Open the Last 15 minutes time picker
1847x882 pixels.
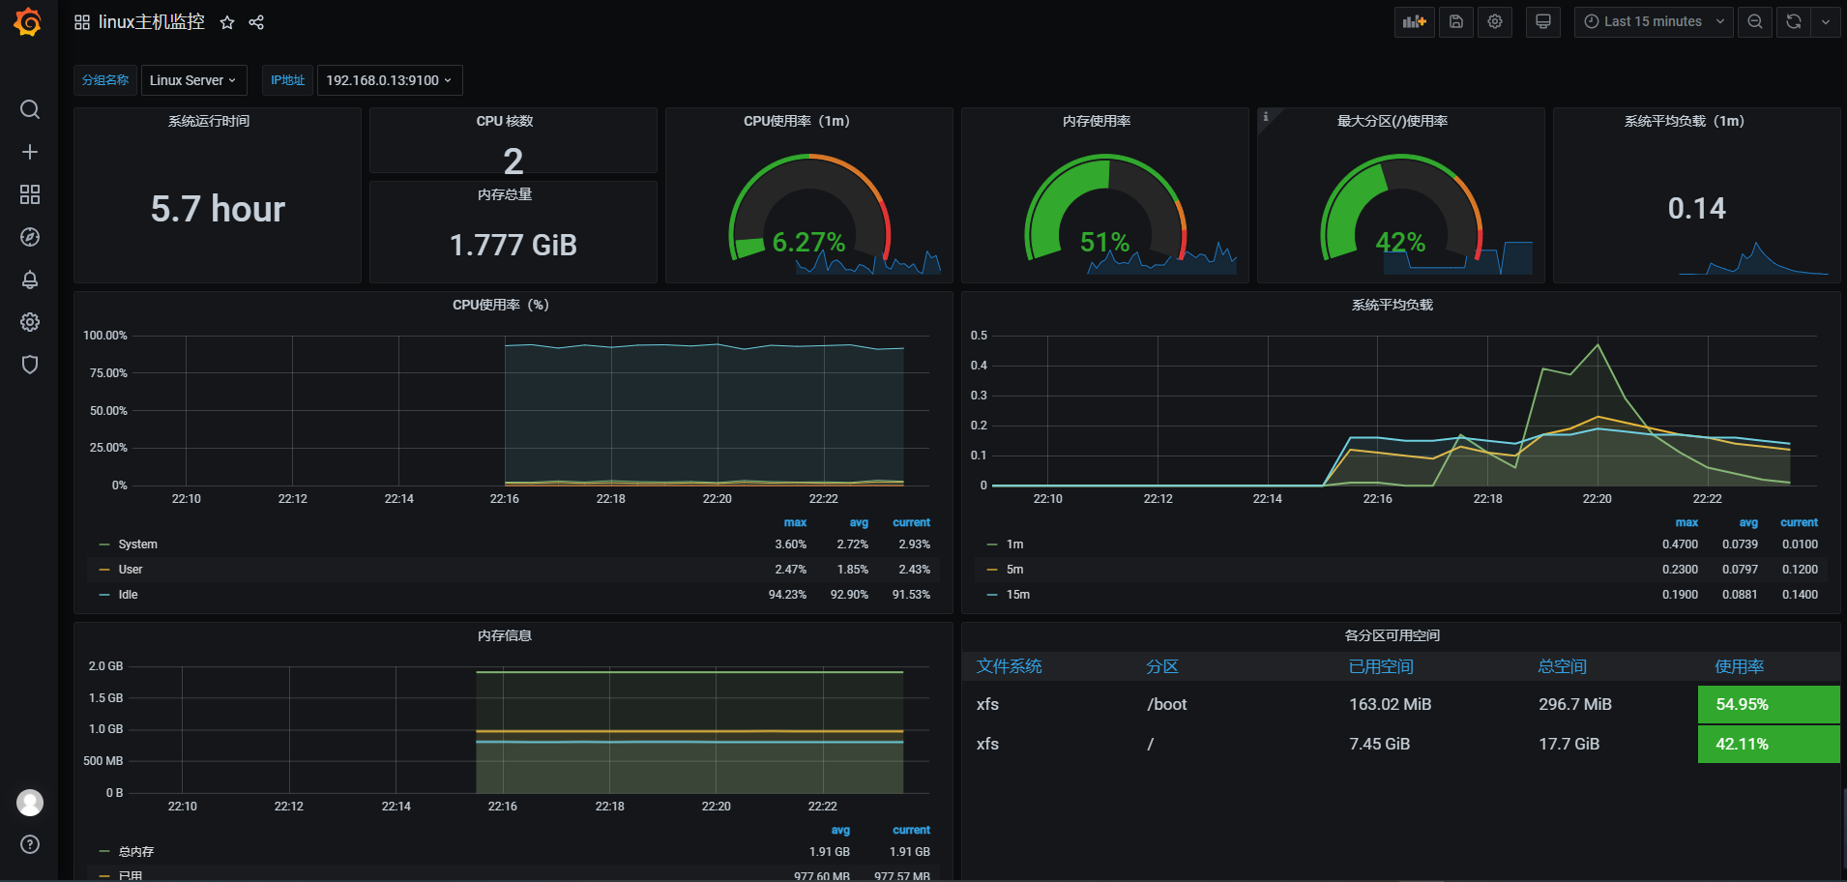[1654, 21]
